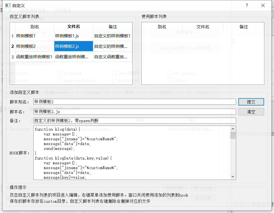Viewport: 274px width, 213px height.
Task: Click 备注 column header in 使用脚本列表
Action: tap(243, 27)
